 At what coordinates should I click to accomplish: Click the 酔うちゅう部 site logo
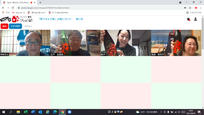(x=22, y=19)
